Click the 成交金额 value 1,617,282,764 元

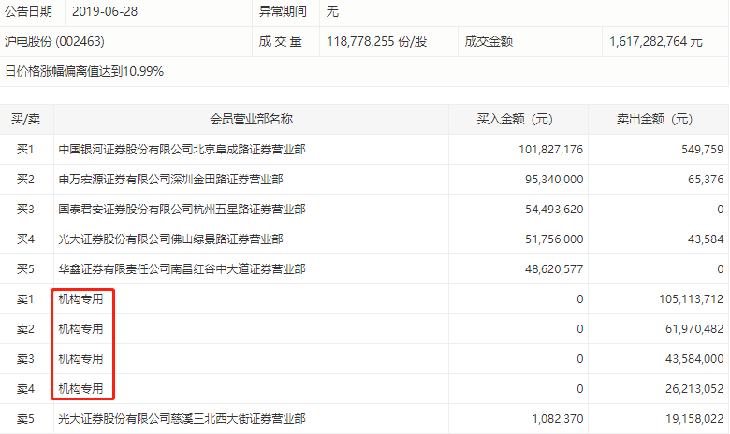pyautogui.click(x=655, y=42)
